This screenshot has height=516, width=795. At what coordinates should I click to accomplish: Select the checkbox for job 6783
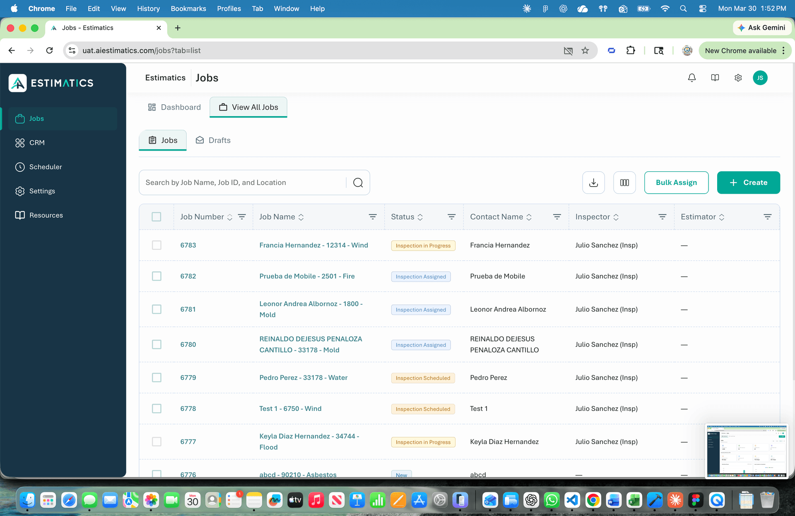click(157, 245)
